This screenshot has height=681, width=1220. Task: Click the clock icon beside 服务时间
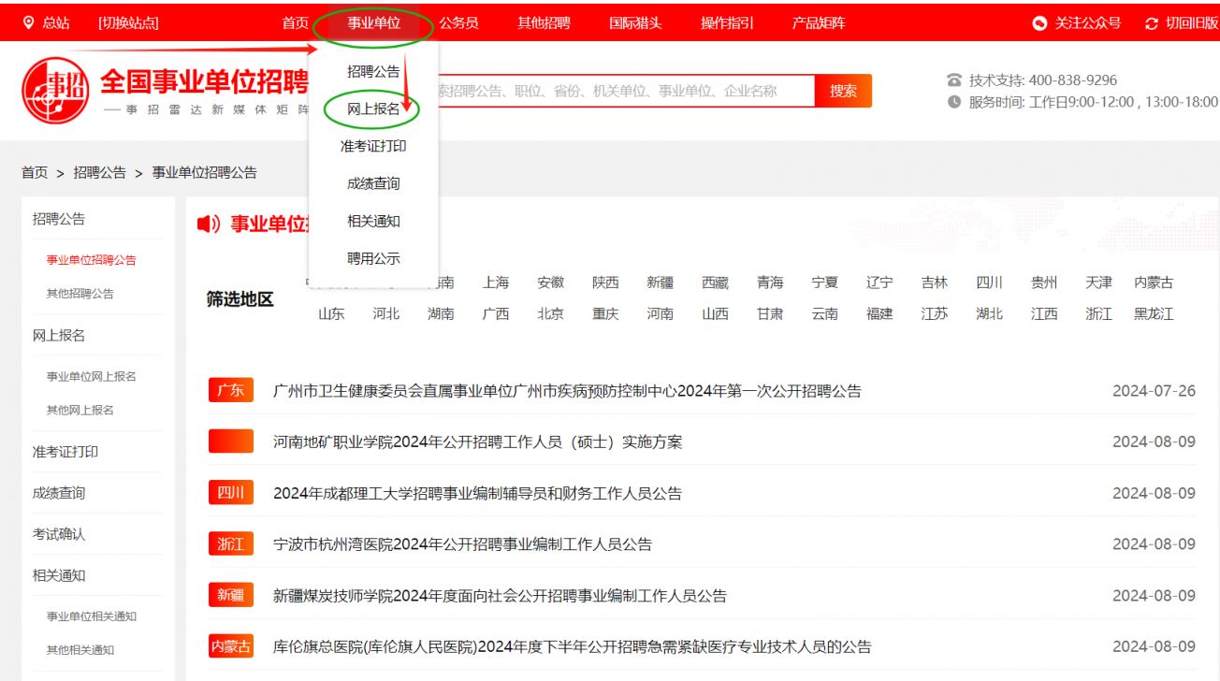coord(951,102)
